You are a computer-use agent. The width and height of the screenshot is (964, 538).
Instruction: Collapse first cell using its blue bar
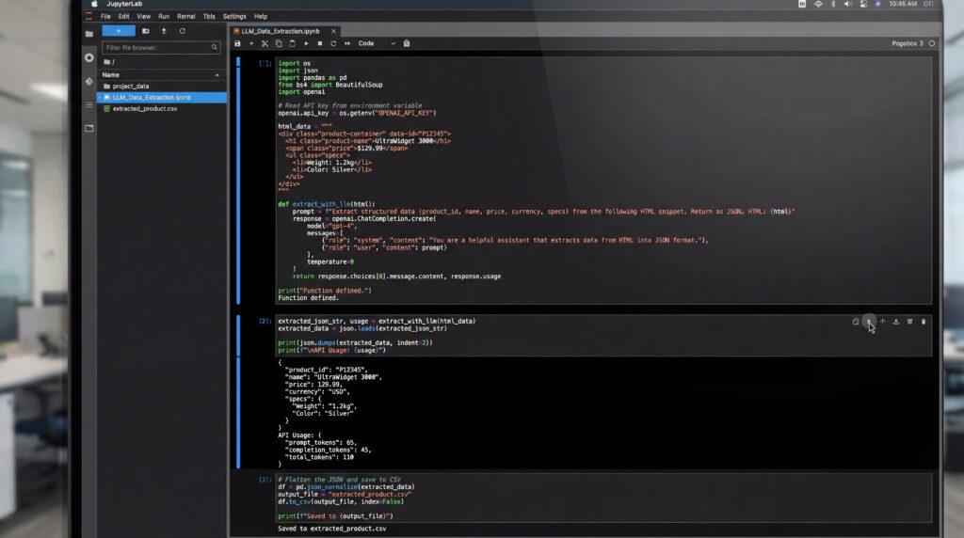(238, 181)
